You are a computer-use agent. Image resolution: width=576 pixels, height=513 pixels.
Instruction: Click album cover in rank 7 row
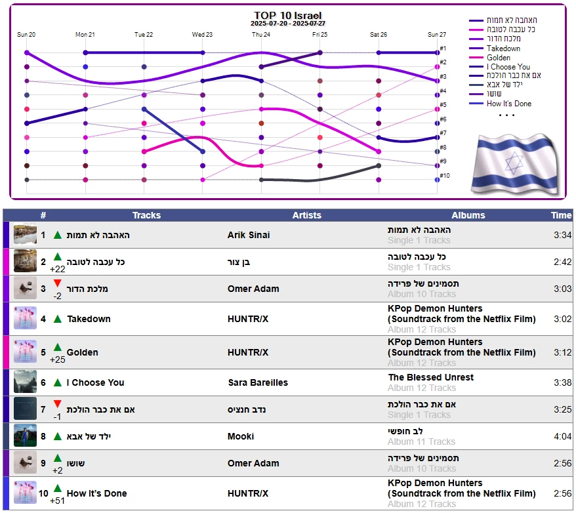click(x=25, y=409)
